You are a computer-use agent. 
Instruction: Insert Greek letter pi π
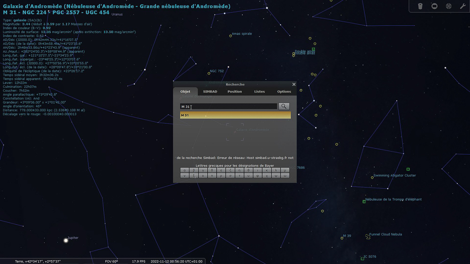point(212,175)
